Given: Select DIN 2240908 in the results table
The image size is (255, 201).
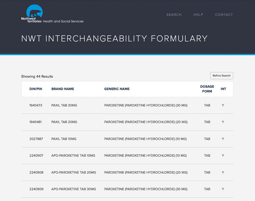Looking at the screenshot, I should tap(36, 172).
